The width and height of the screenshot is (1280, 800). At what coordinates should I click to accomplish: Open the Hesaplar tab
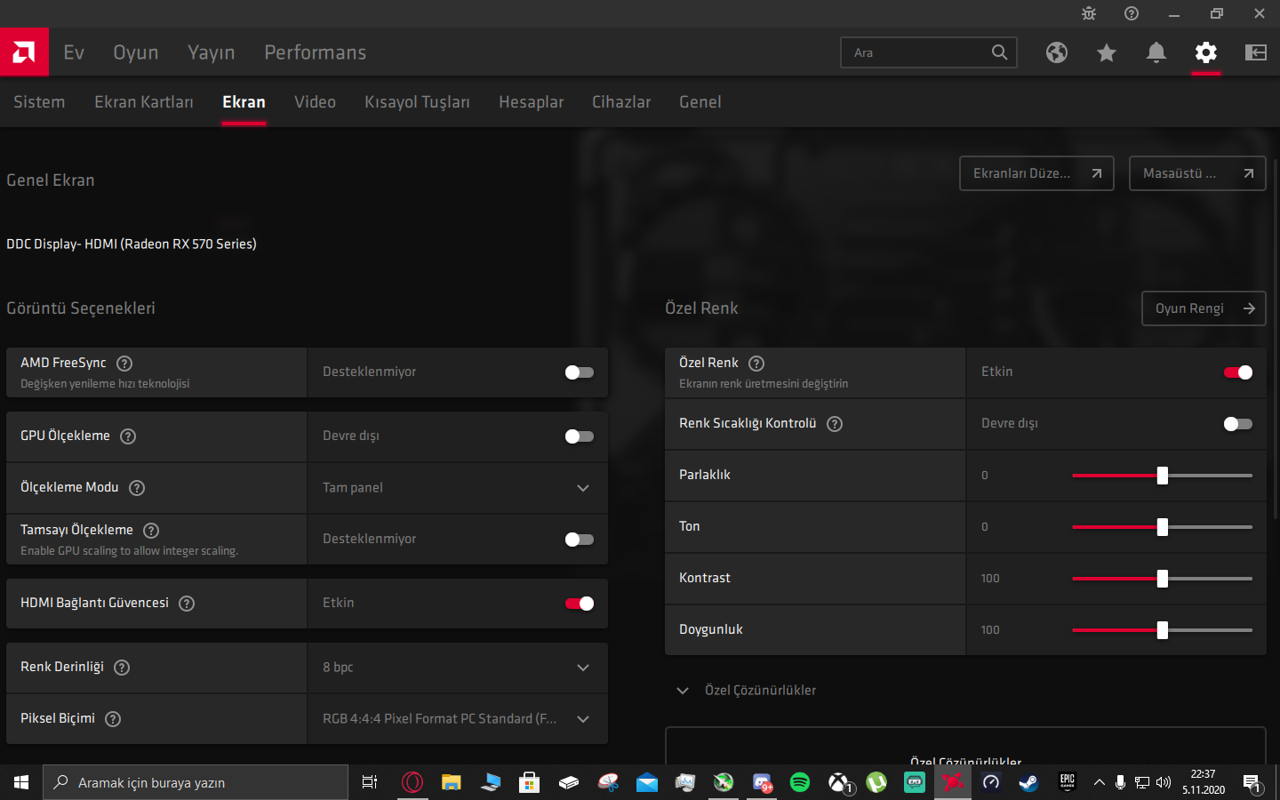point(532,102)
